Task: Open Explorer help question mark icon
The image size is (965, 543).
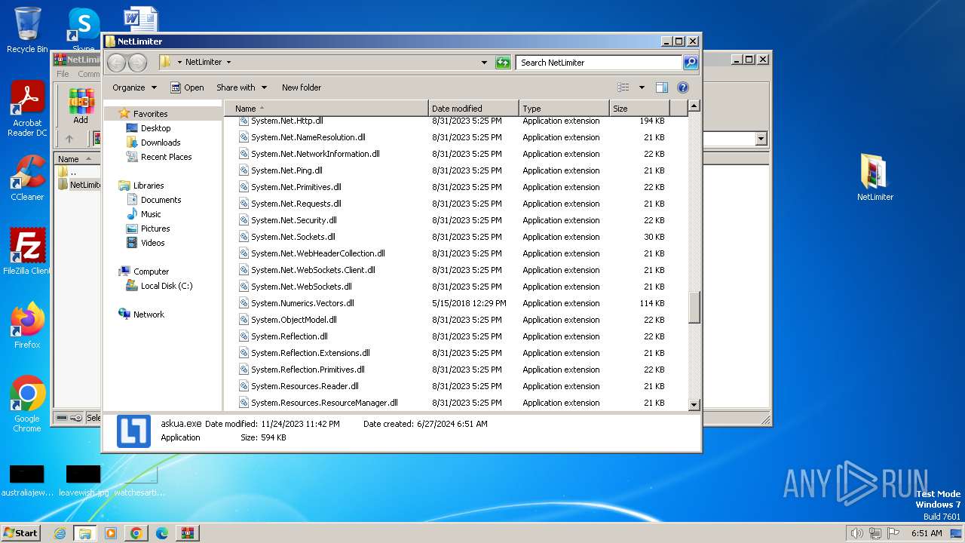Action: click(683, 87)
